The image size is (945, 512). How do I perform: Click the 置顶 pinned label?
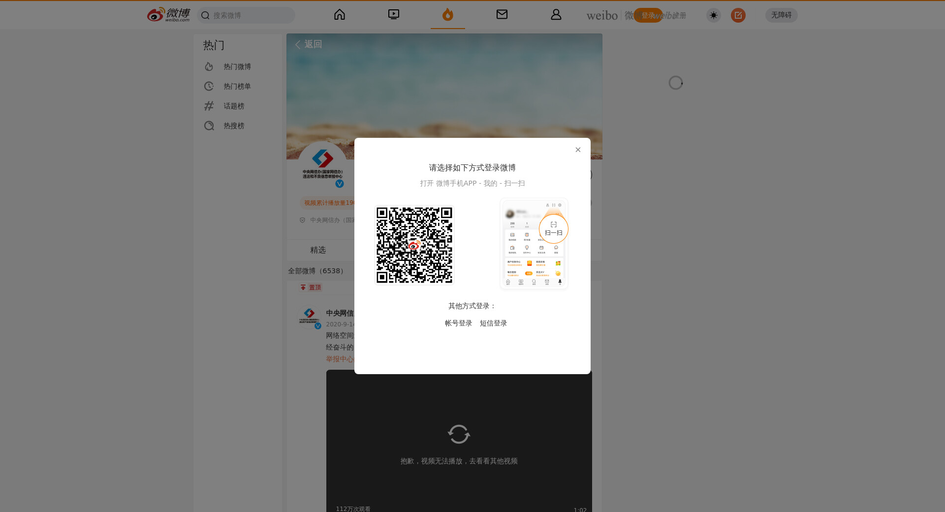pyautogui.click(x=311, y=288)
